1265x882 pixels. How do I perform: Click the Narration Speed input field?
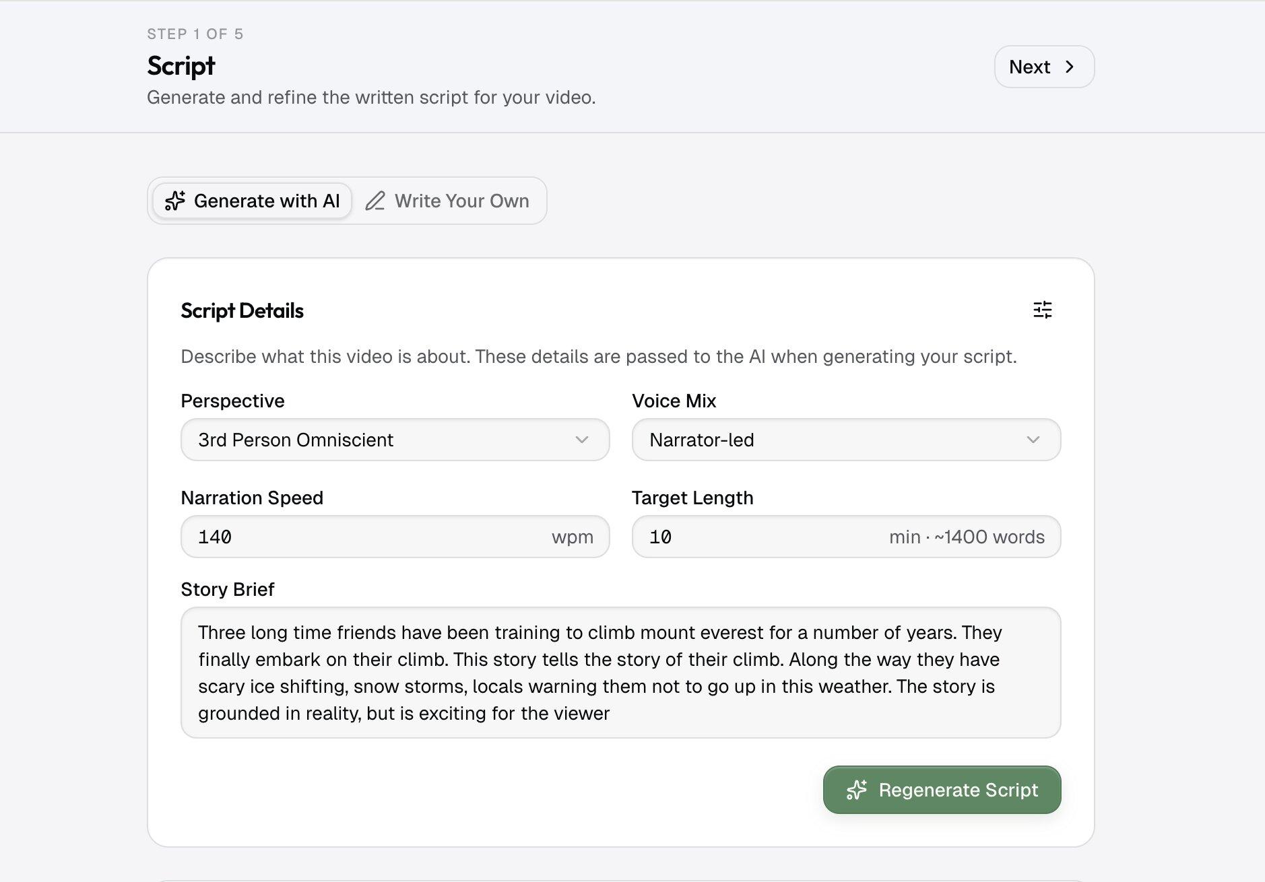coord(395,537)
